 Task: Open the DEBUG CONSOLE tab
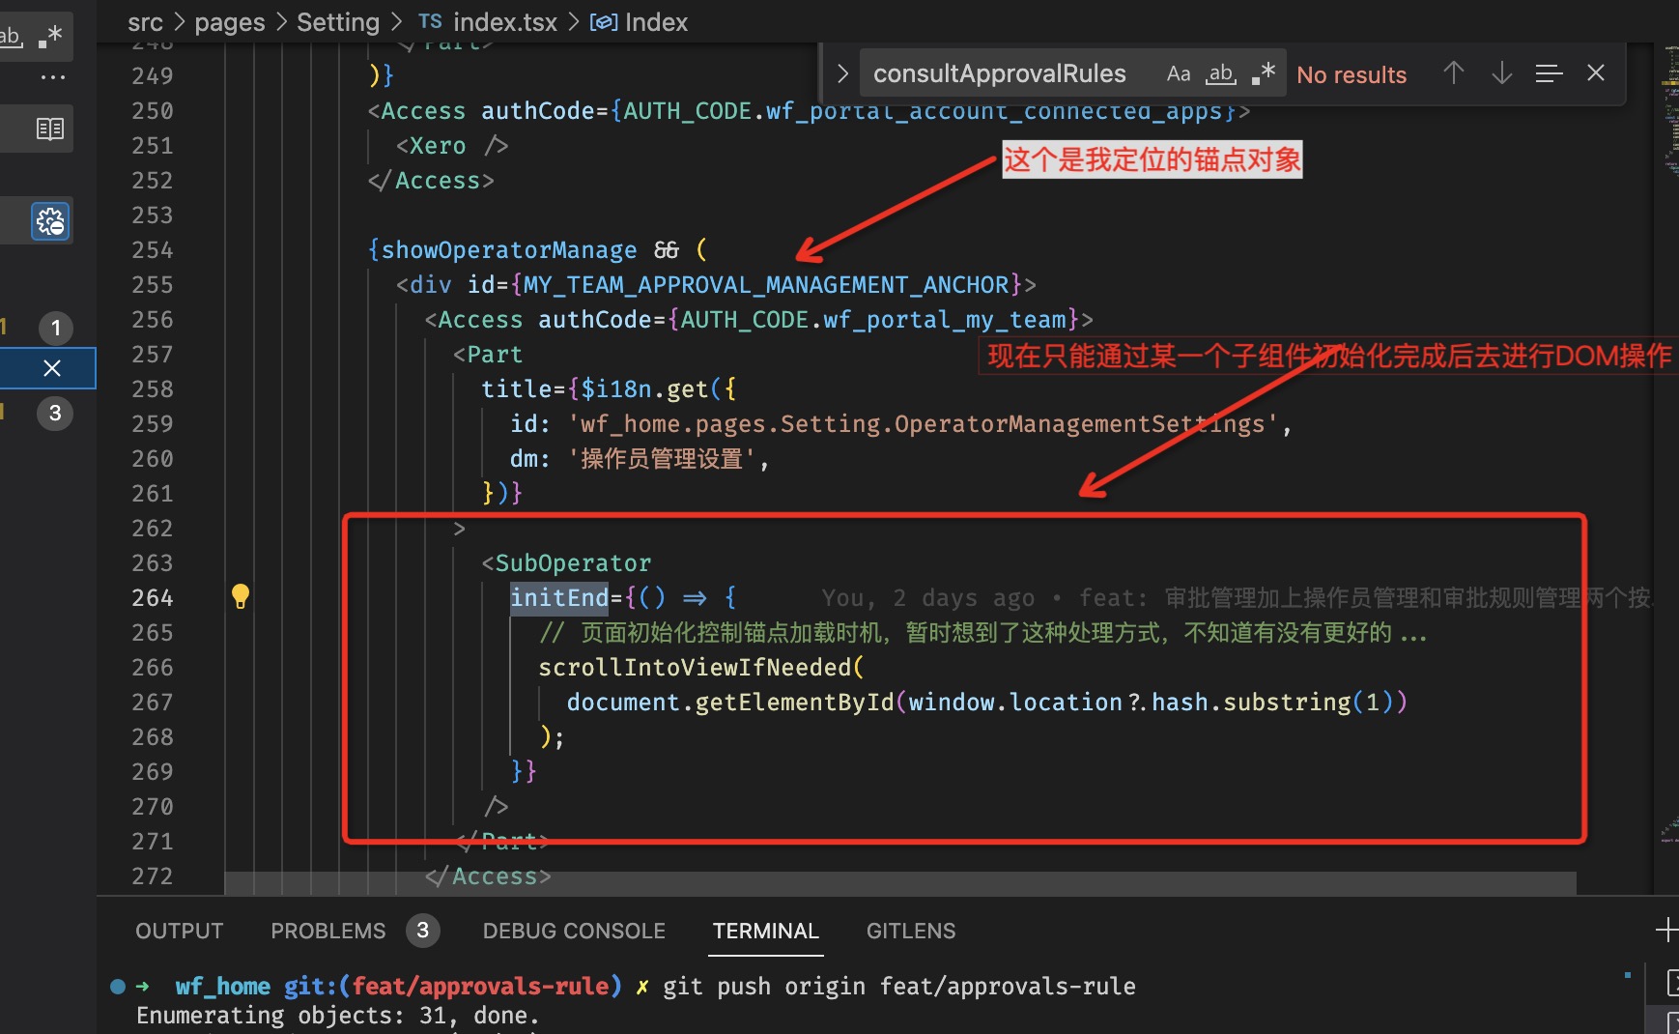click(x=574, y=931)
